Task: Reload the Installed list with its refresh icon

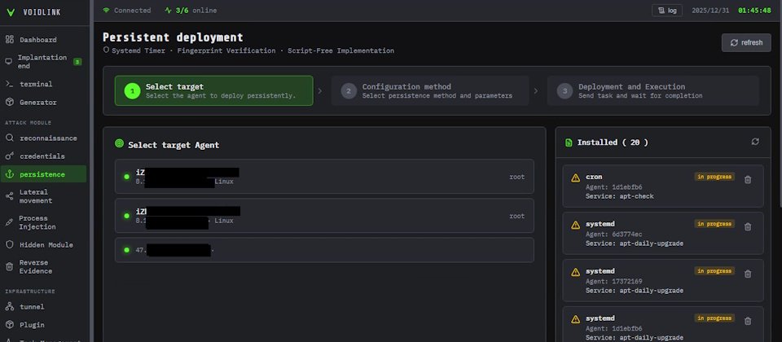Action: (755, 142)
